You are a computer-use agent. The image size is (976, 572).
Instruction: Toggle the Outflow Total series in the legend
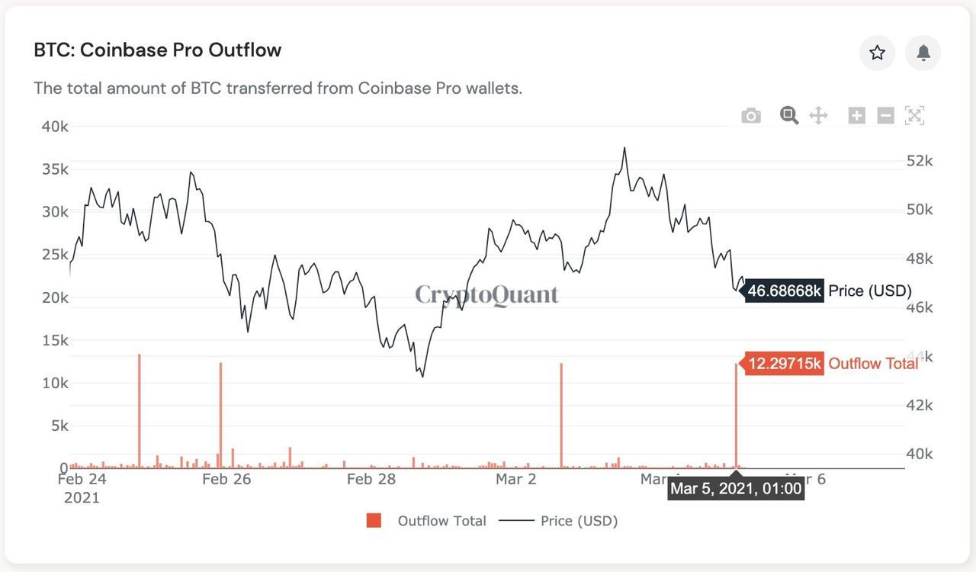(x=441, y=521)
